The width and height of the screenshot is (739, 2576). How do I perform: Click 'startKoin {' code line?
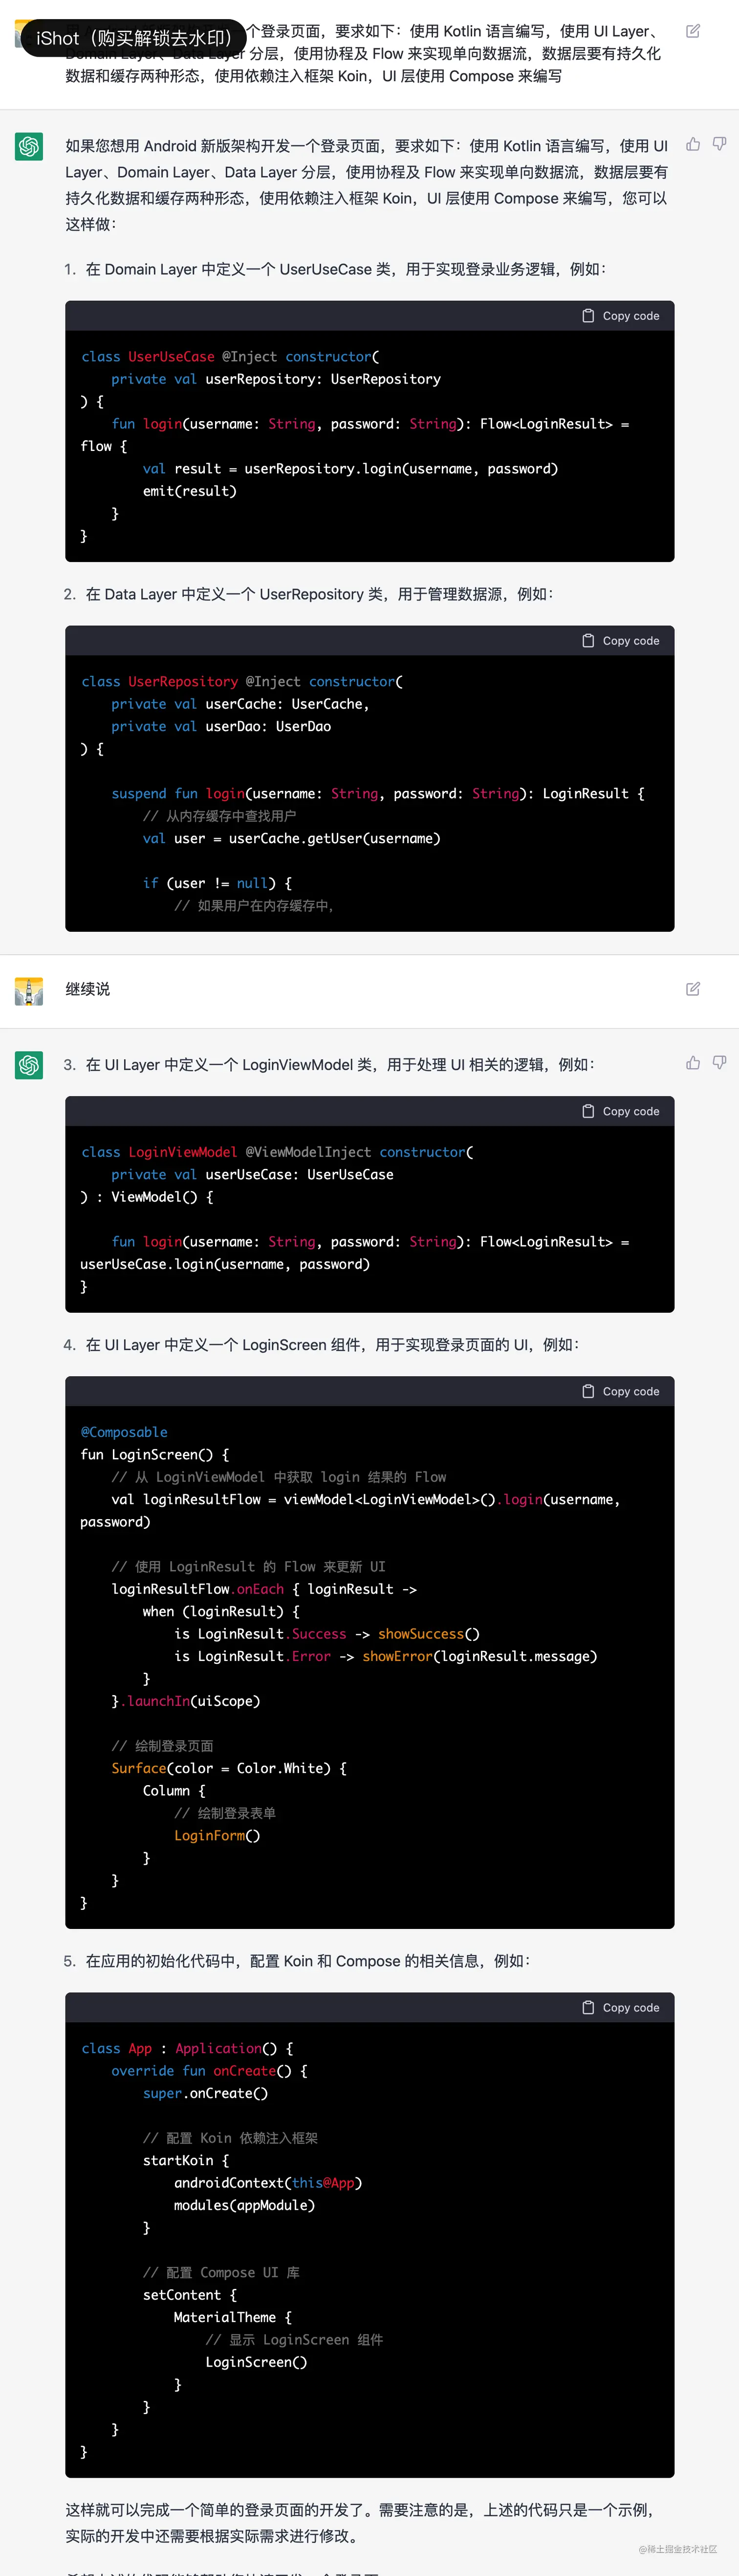click(186, 2160)
